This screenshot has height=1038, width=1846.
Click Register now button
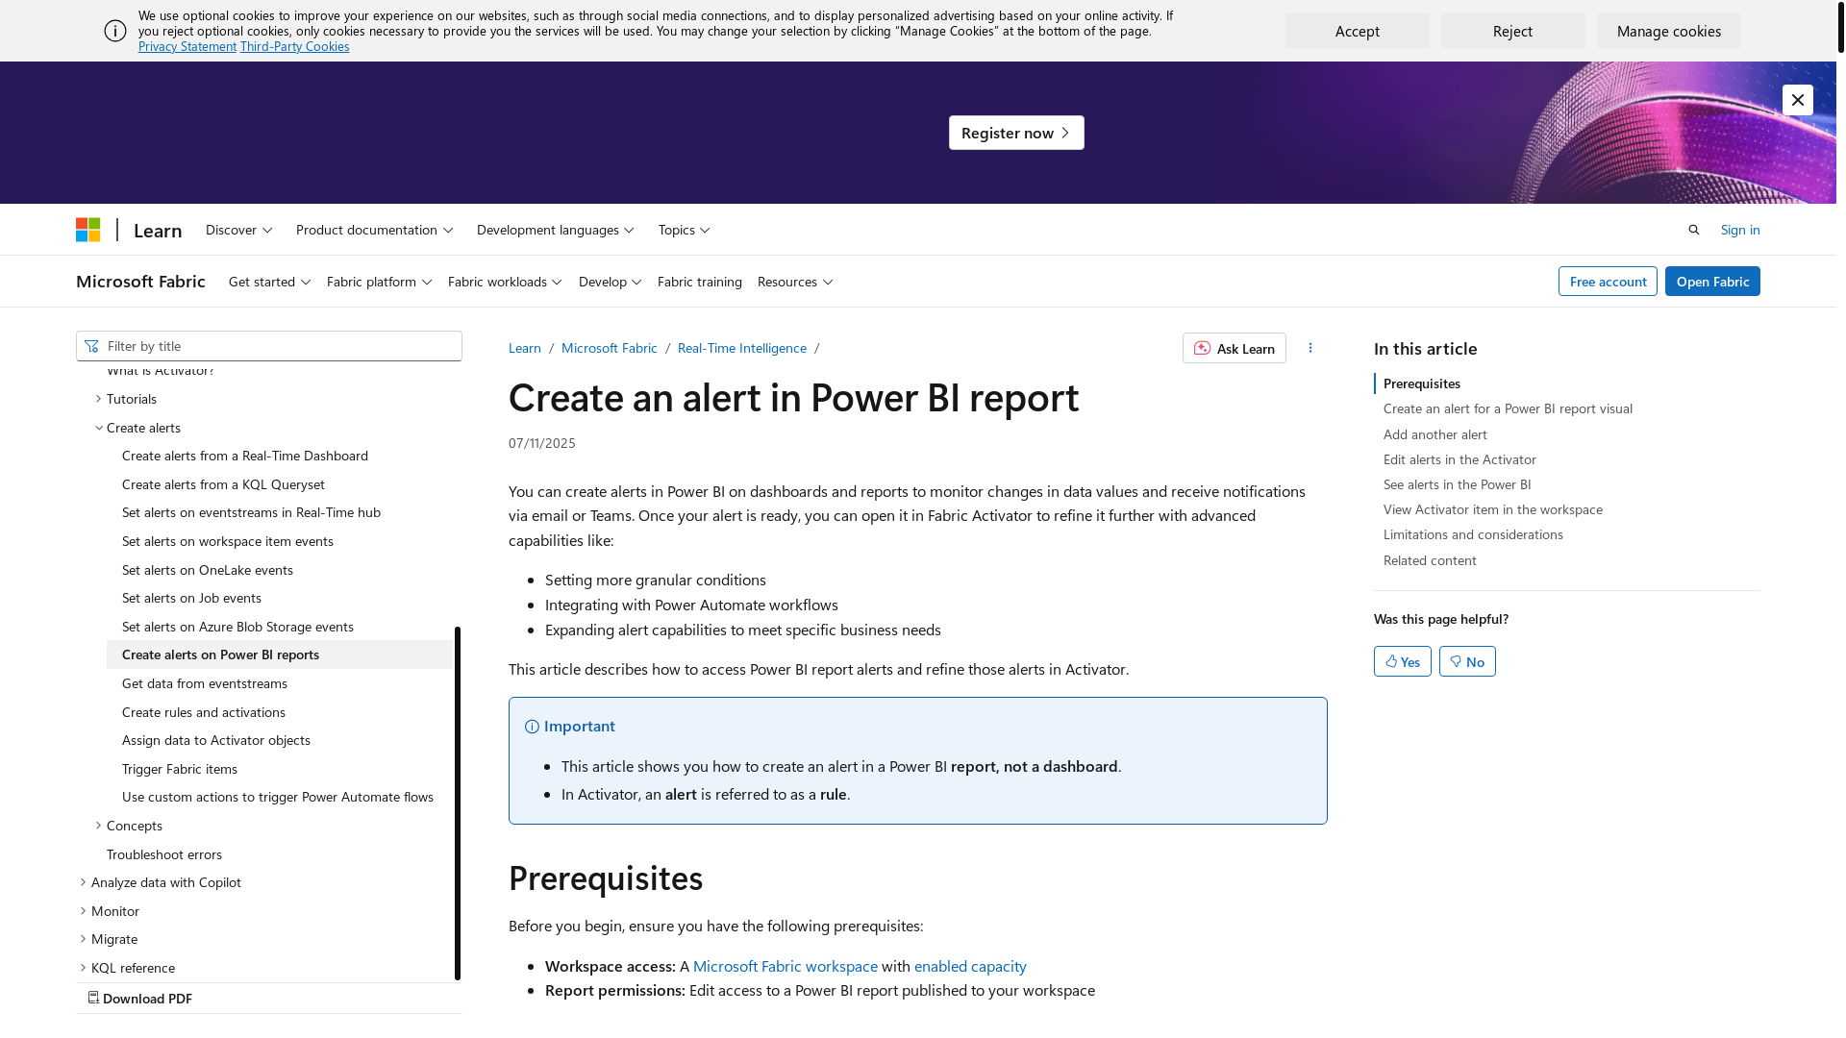[x=1016, y=133]
